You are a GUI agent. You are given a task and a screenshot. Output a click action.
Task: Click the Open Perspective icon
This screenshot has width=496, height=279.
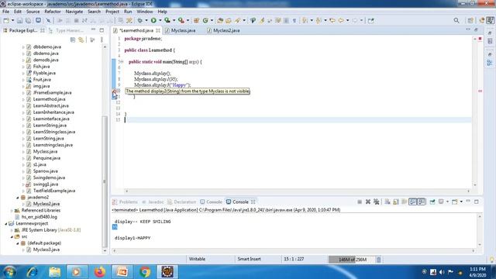tap(470, 20)
